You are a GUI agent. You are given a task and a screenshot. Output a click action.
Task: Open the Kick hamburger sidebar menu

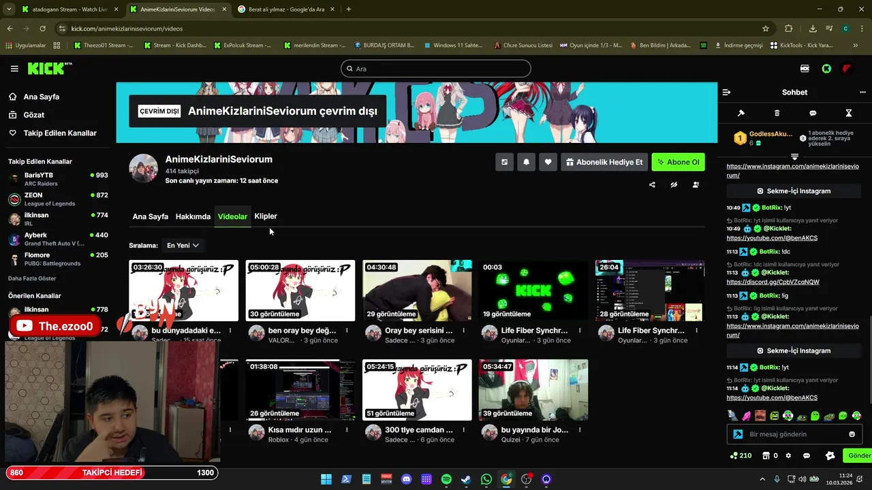(x=14, y=69)
